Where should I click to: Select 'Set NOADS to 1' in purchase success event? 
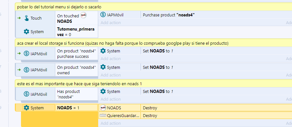click(x=158, y=51)
